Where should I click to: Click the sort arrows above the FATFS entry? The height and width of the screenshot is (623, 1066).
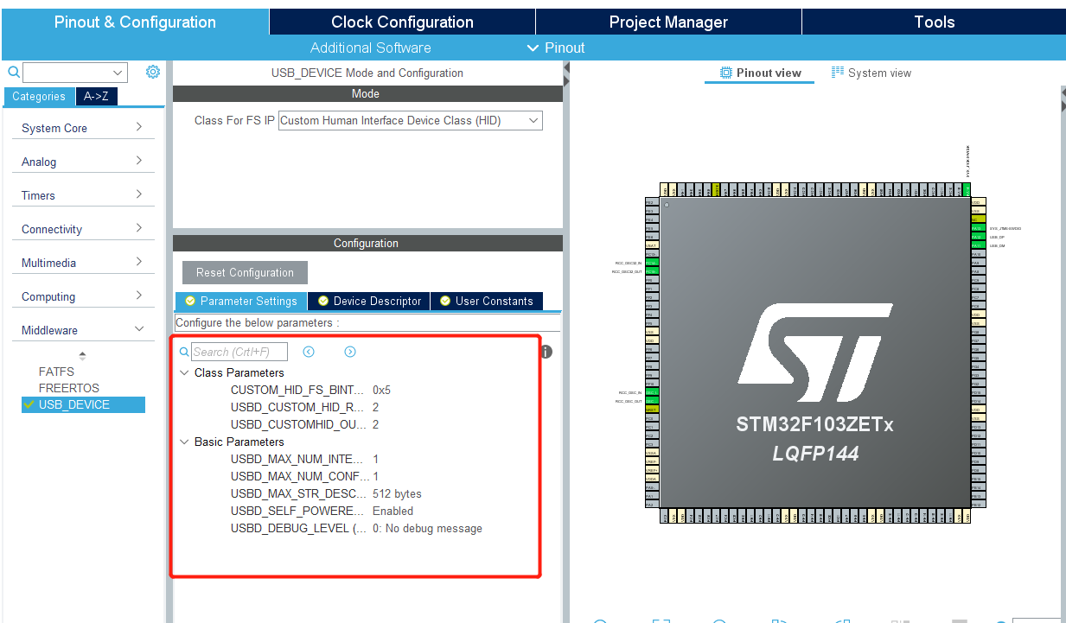82,354
